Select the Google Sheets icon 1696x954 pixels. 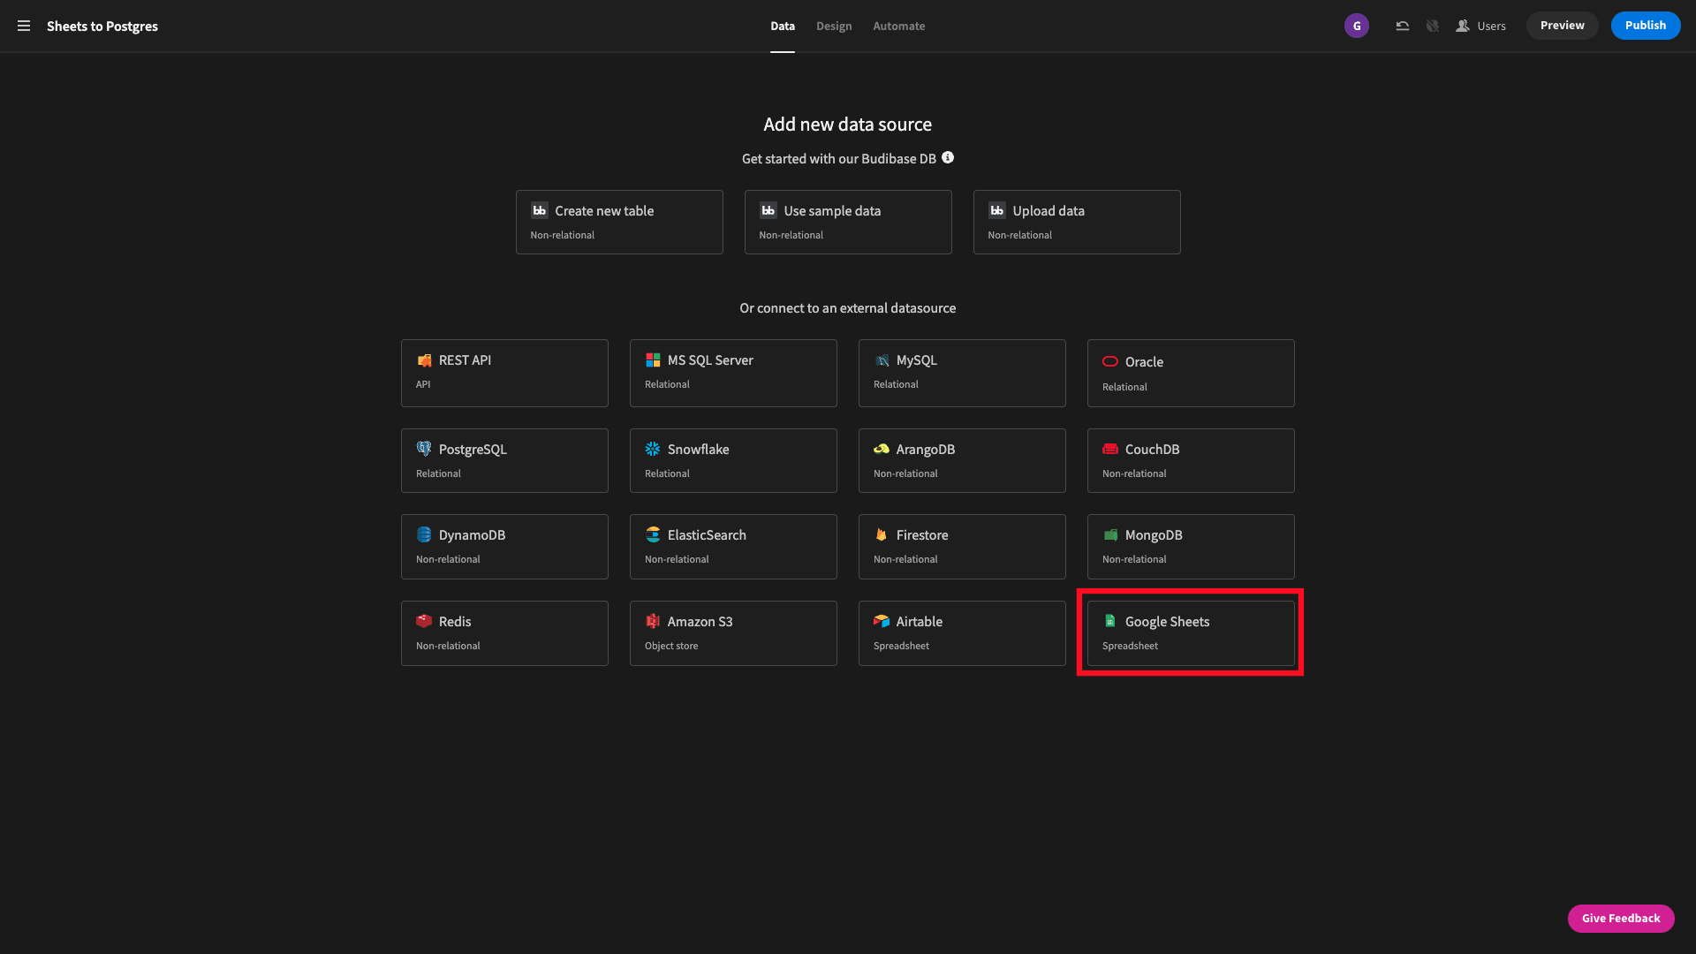click(x=1110, y=621)
